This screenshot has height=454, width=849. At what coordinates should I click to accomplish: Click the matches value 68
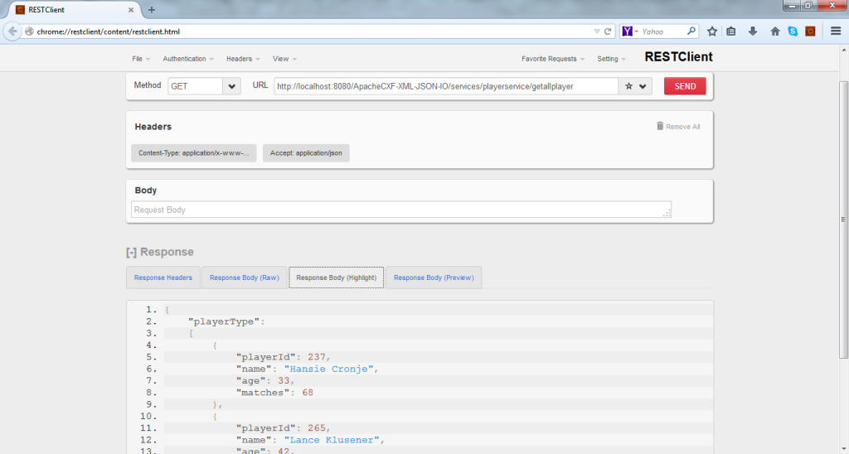tap(308, 393)
